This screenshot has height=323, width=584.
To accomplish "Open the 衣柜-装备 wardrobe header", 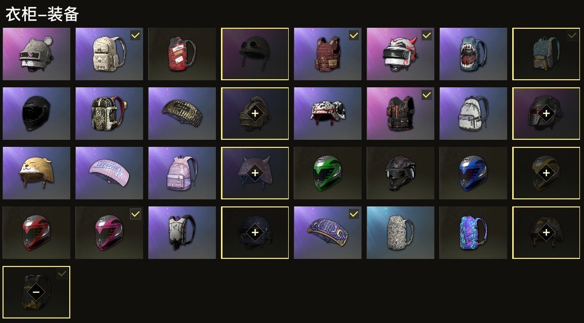I will (42, 15).
